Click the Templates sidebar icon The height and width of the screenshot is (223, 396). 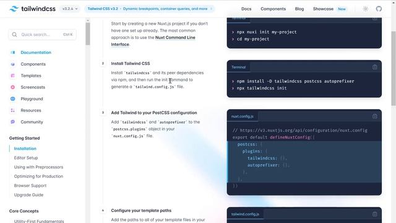[x=12, y=76]
